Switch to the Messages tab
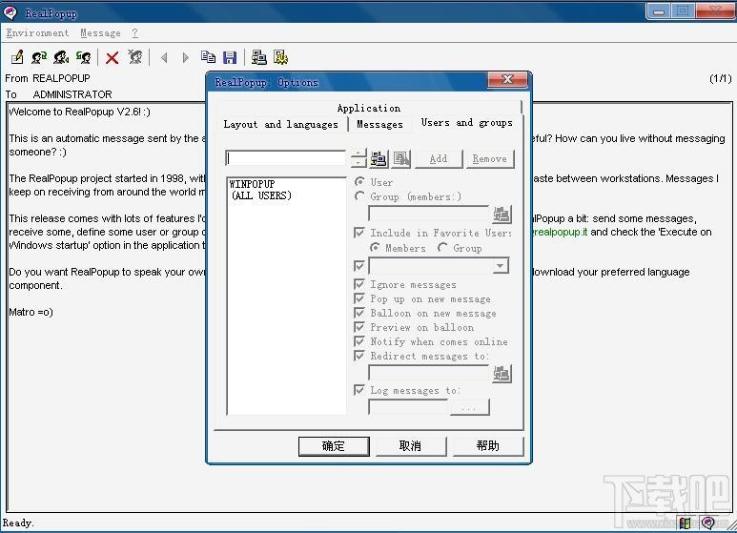Screen dimensions: 737x533 [379, 125]
